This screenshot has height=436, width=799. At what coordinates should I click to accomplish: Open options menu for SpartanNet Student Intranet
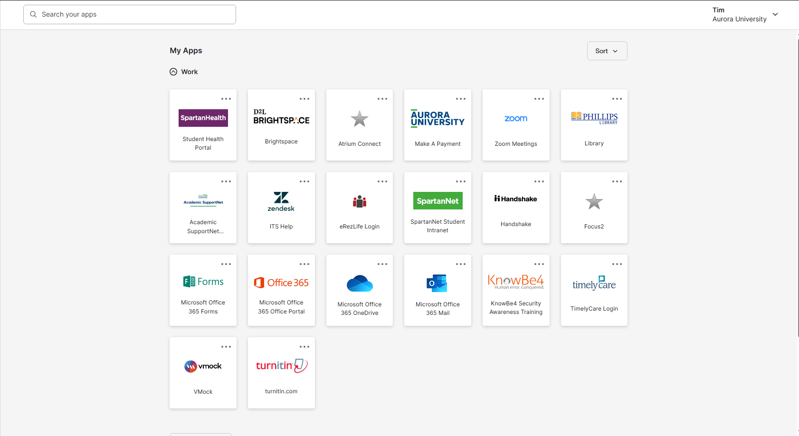461,181
